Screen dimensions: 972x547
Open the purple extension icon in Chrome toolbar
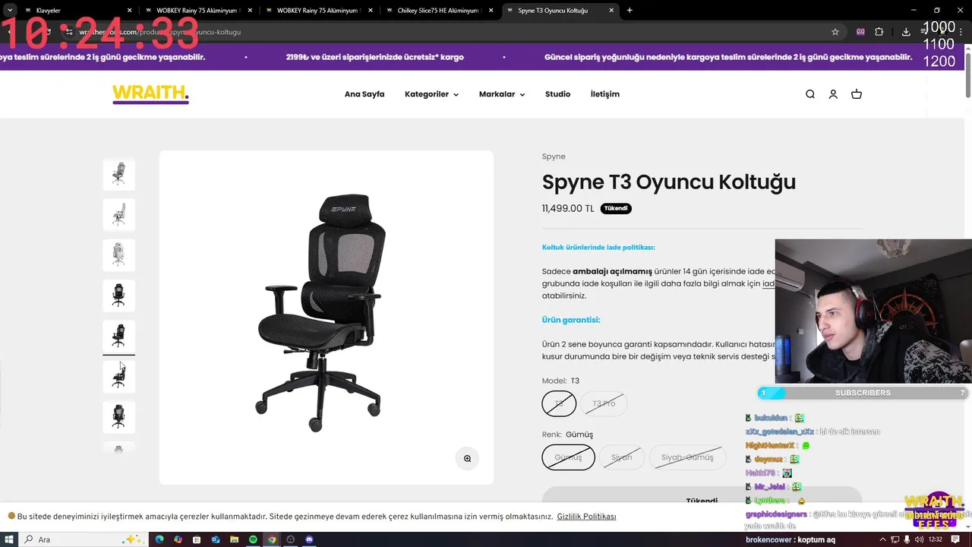point(860,32)
